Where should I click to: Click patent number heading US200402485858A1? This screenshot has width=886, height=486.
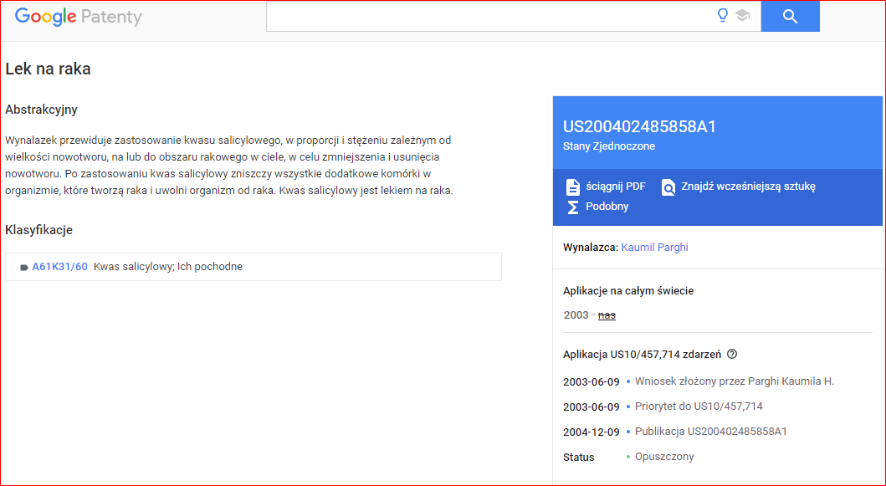[639, 127]
